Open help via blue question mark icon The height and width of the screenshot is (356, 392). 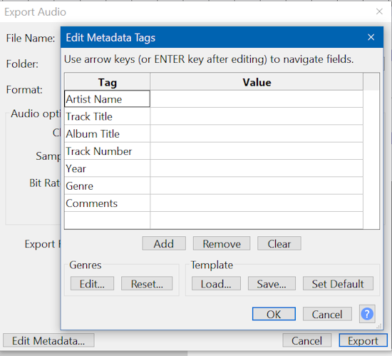point(367,314)
